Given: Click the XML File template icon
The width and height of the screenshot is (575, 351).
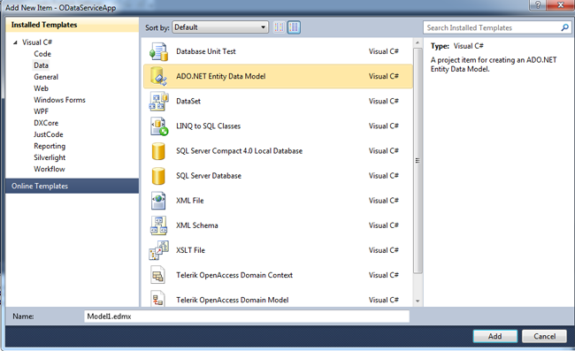Looking at the screenshot, I should coord(158,201).
